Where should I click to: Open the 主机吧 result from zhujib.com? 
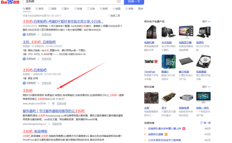(x=27, y=90)
